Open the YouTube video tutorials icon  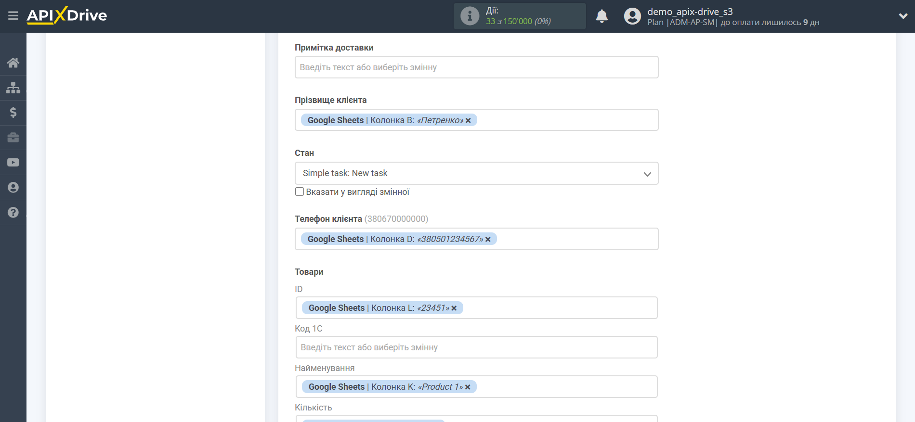point(13,163)
